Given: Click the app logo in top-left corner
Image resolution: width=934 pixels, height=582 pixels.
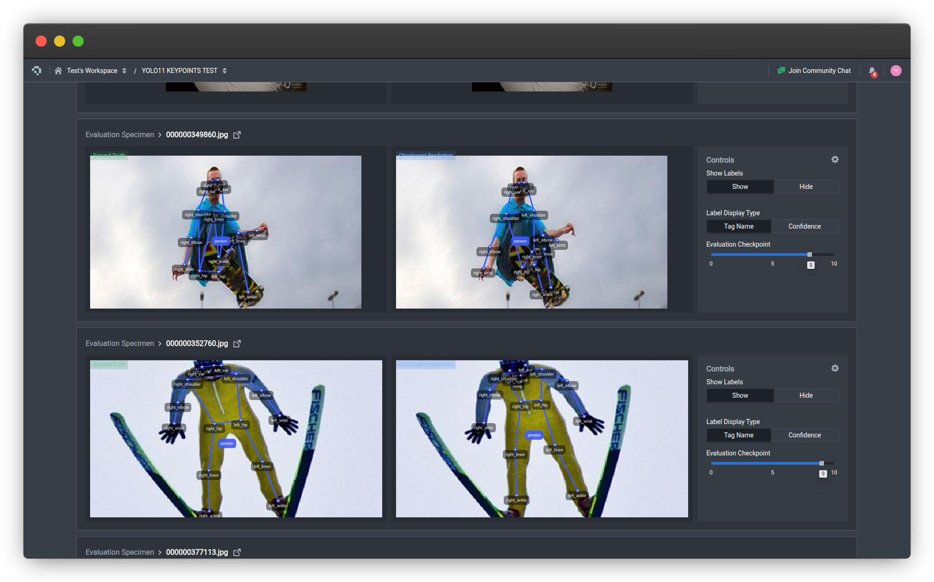Looking at the screenshot, I should point(37,70).
